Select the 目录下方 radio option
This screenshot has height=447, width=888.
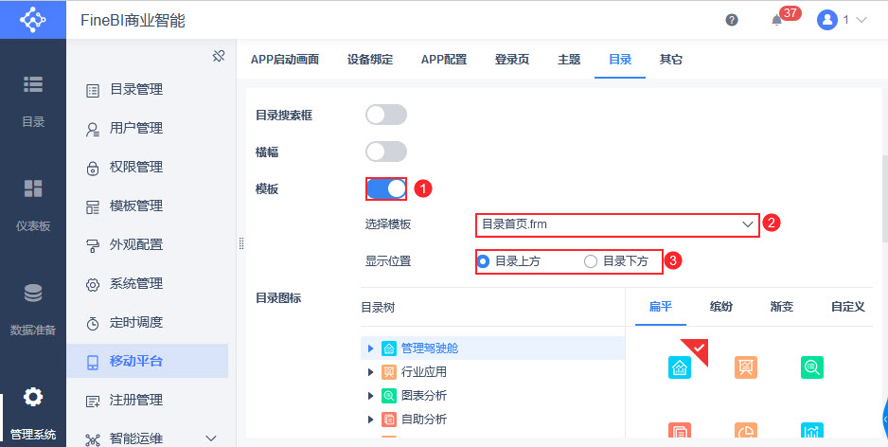click(592, 261)
